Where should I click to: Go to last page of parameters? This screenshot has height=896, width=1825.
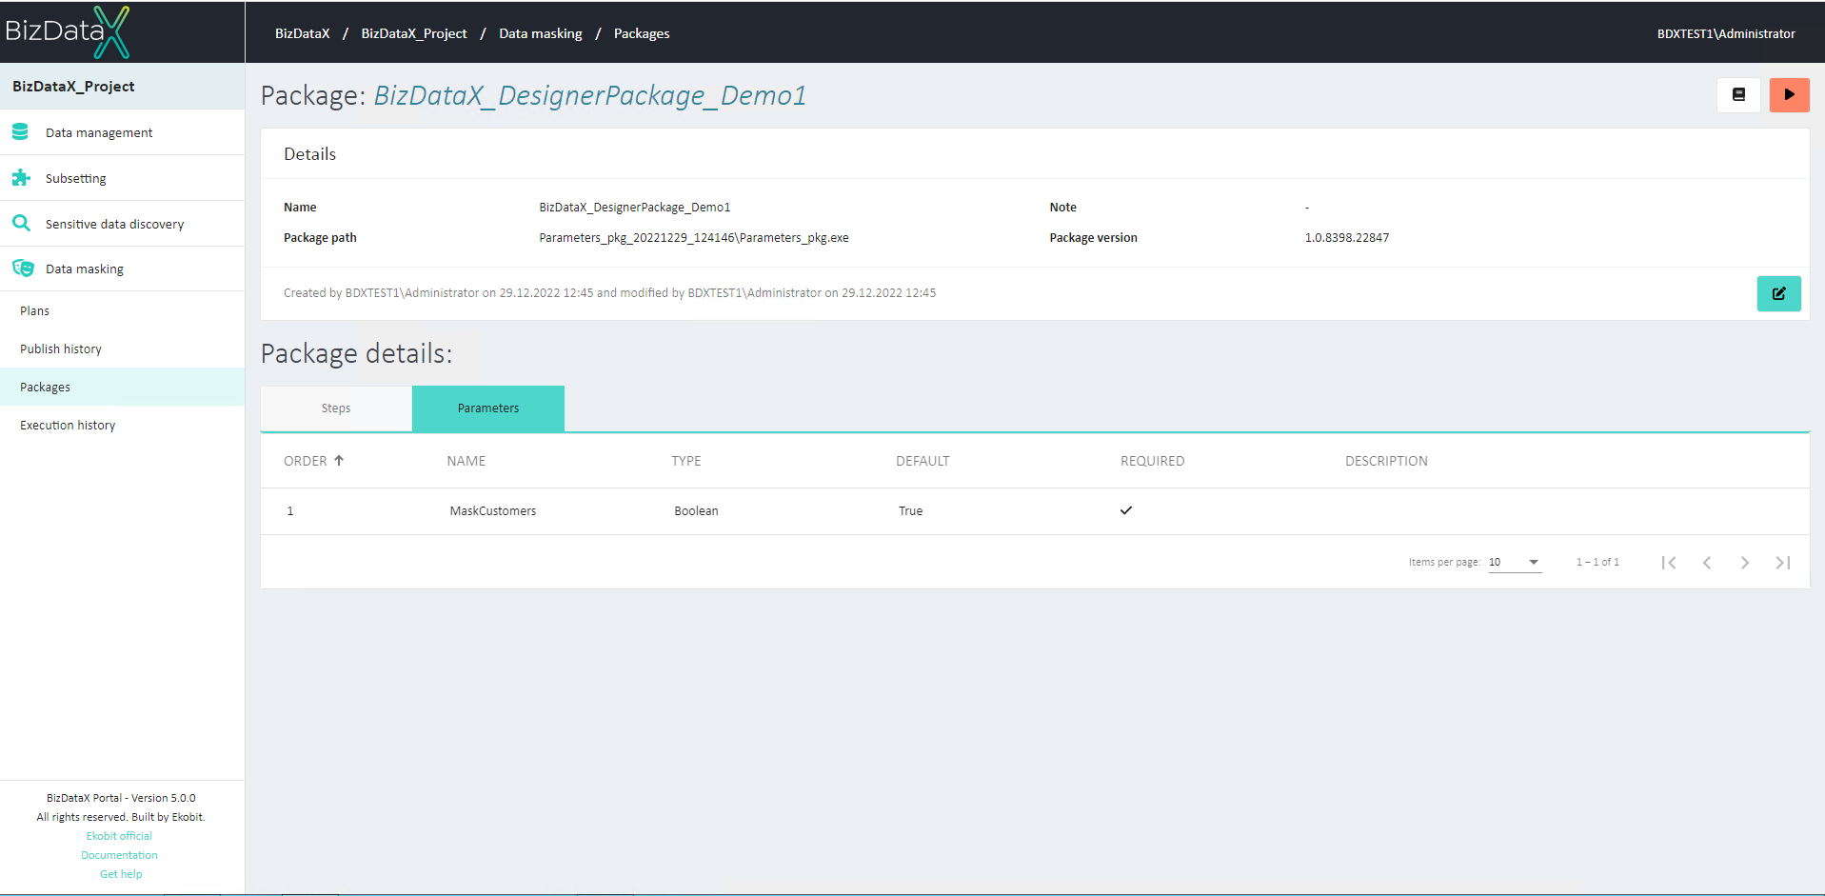1783,563
